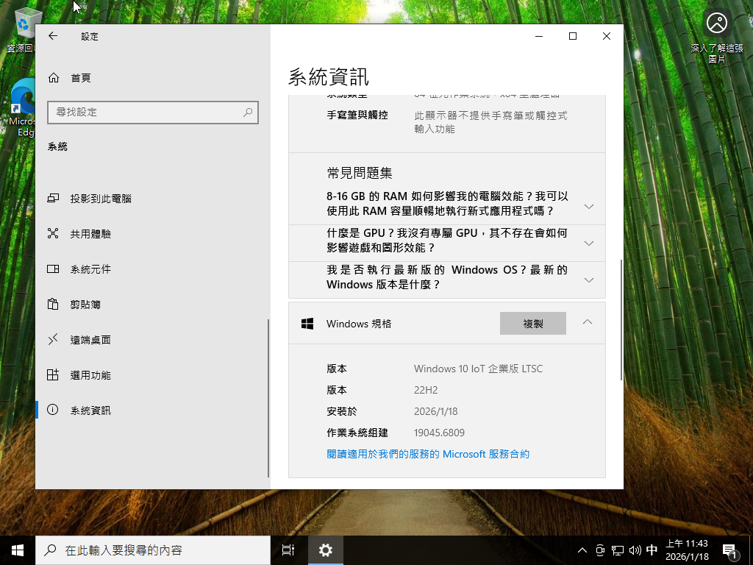The height and width of the screenshot is (565, 753).
Task: Expand the GPU FAQ question
Action: click(588, 244)
